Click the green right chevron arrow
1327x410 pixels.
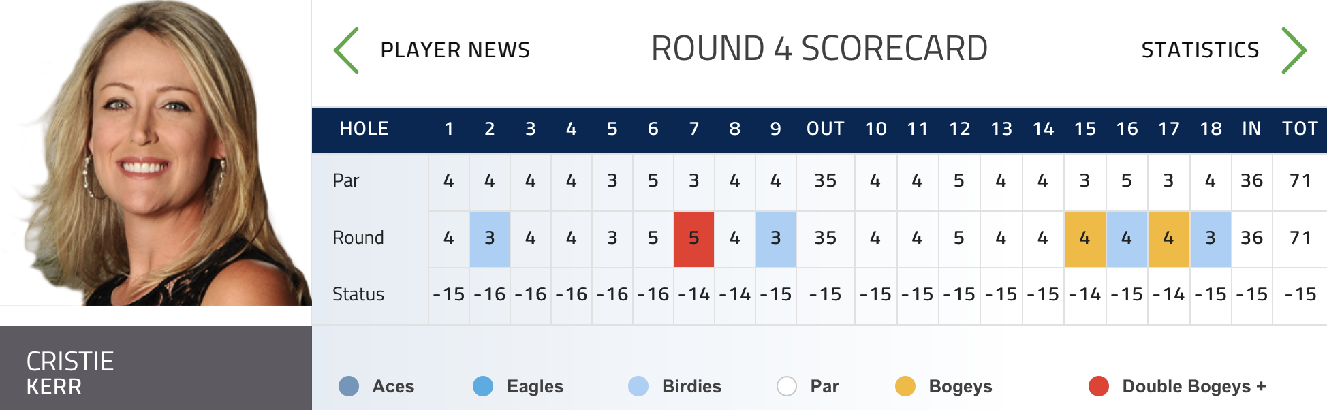point(1294,50)
